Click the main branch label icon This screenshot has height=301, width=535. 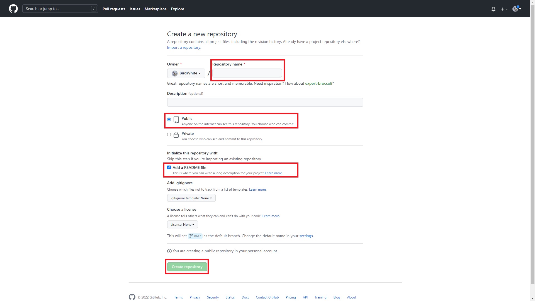pyautogui.click(x=191, y=236)
